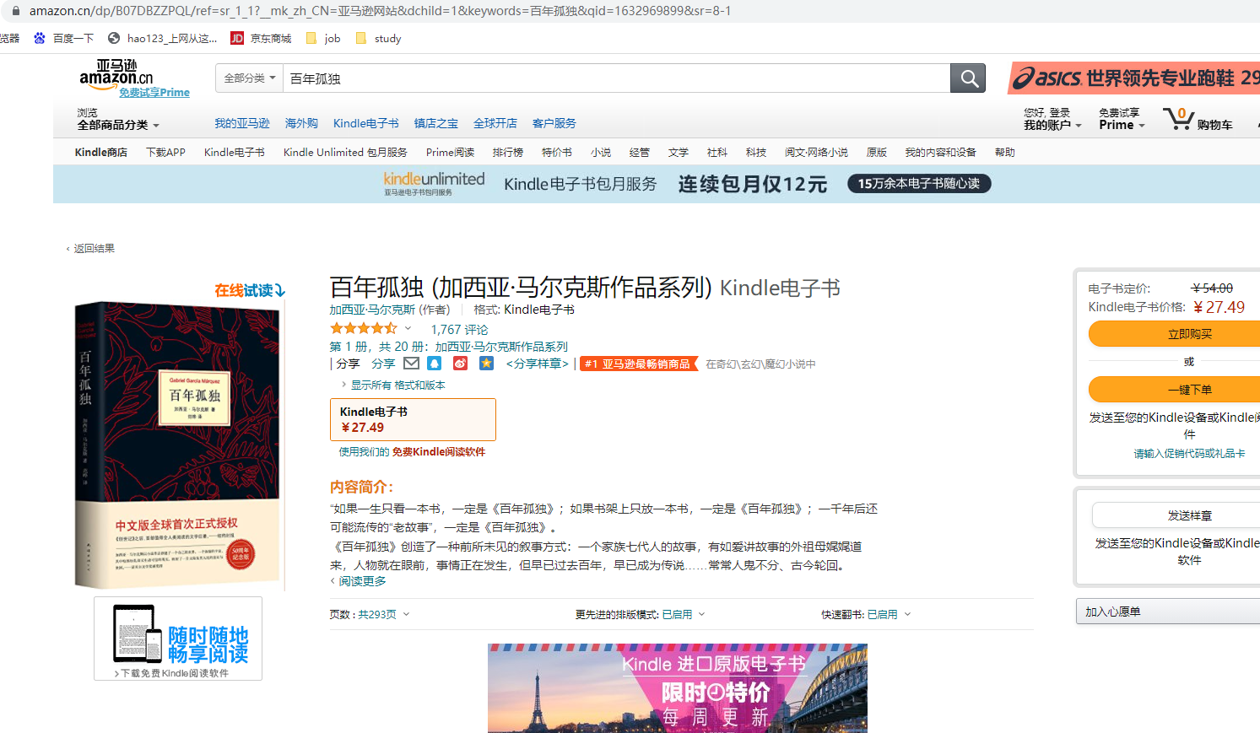Click 请输入促销代码或礼品卡 link
Viewport: 1260px width, 733px height.
1189,453
